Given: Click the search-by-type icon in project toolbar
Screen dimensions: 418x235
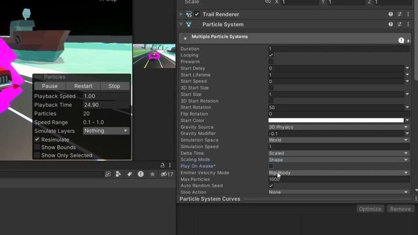Looking at the screenshot, I should [x=108, y=174].
